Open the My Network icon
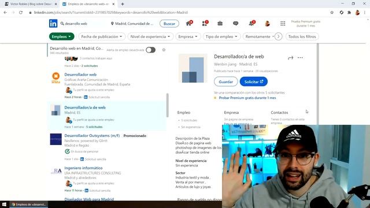The height and width of the screenshot is (208, 370). click(x=205, y=23)
